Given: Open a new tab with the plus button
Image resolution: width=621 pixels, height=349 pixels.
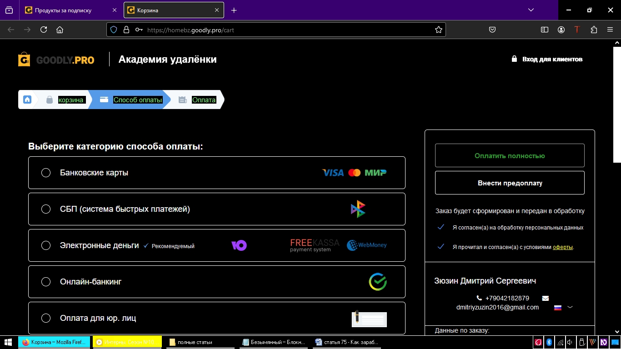Looking at the screenshot, I should pyautogui.click(x=234, y=10).
